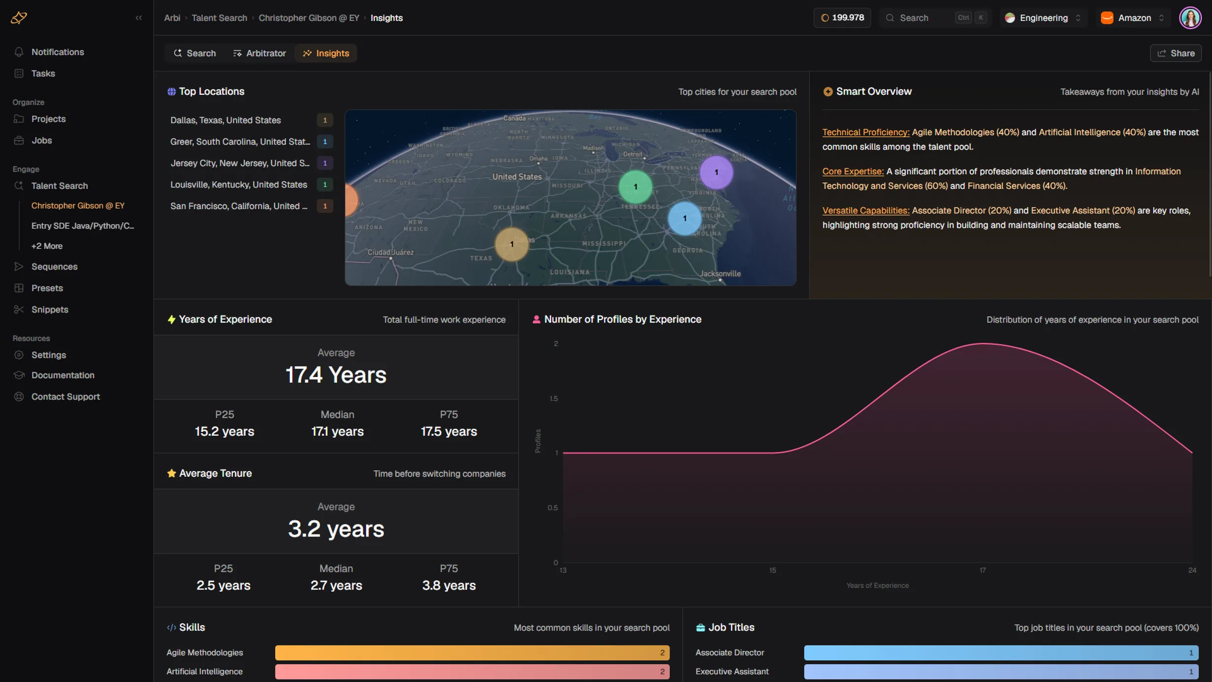Screen dimensions: 1212x682
Task: Click the Arbi bird logo icon
Action: click(19, 18)
